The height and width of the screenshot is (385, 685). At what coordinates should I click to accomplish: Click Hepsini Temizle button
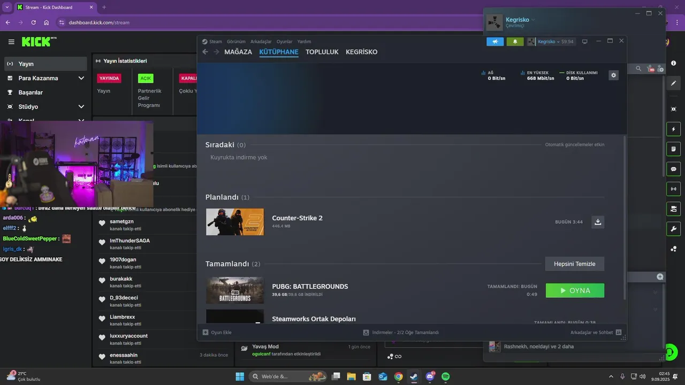point(575,264)
